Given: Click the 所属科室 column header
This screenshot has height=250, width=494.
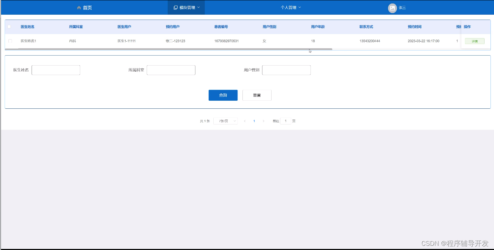Looking at the screenshot, I should [x=76, y=27].
